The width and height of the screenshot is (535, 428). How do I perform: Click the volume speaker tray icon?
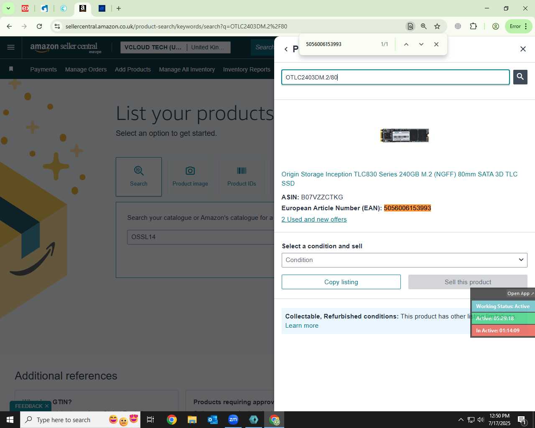point(481,420)
